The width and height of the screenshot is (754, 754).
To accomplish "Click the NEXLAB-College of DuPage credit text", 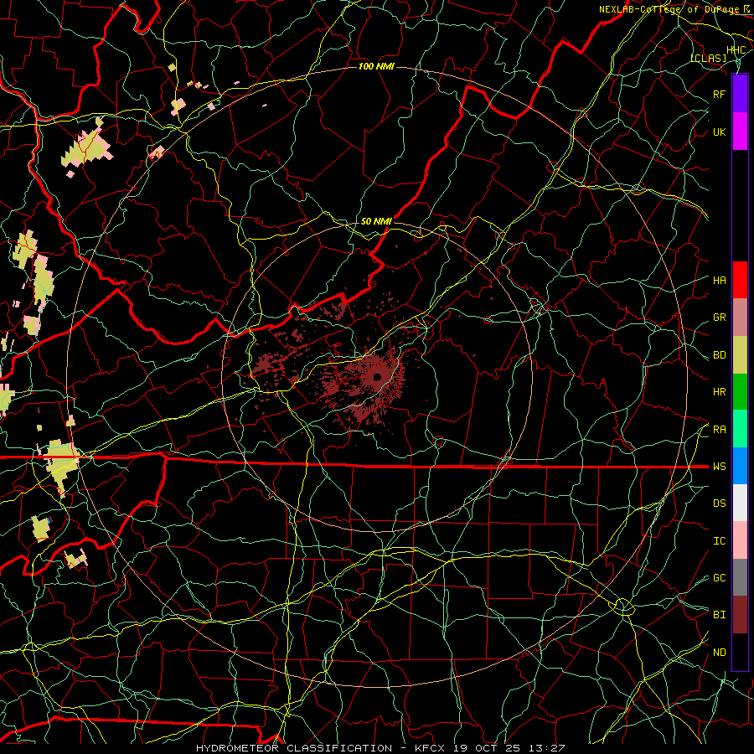I will [669, 9].
